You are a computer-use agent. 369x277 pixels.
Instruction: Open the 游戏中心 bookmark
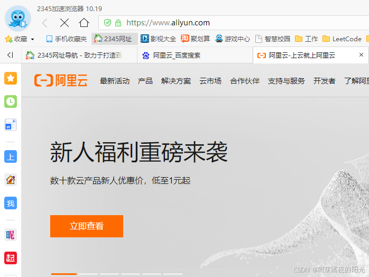click(x=233, y=39)
